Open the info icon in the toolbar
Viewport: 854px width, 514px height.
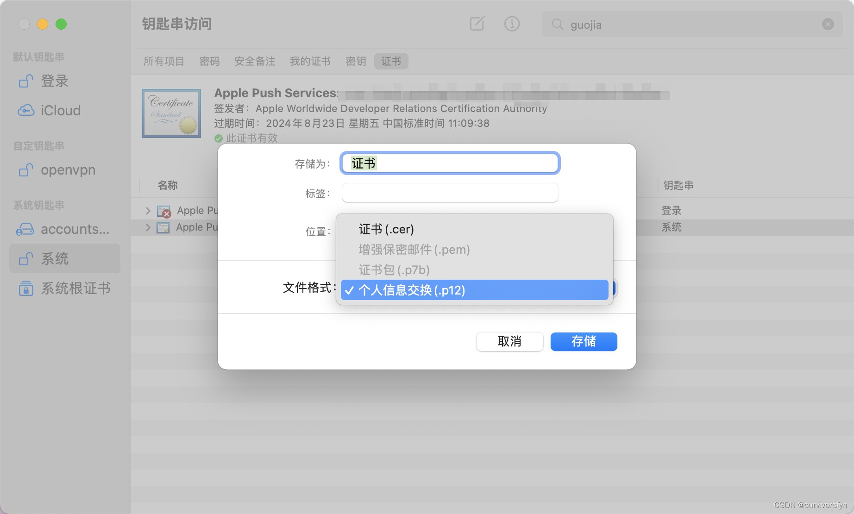[x=512, y=24]
